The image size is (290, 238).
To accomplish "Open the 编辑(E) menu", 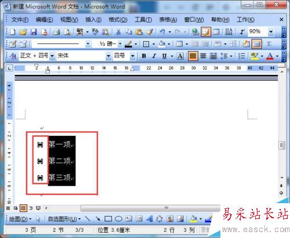I will tap(44, 20).
